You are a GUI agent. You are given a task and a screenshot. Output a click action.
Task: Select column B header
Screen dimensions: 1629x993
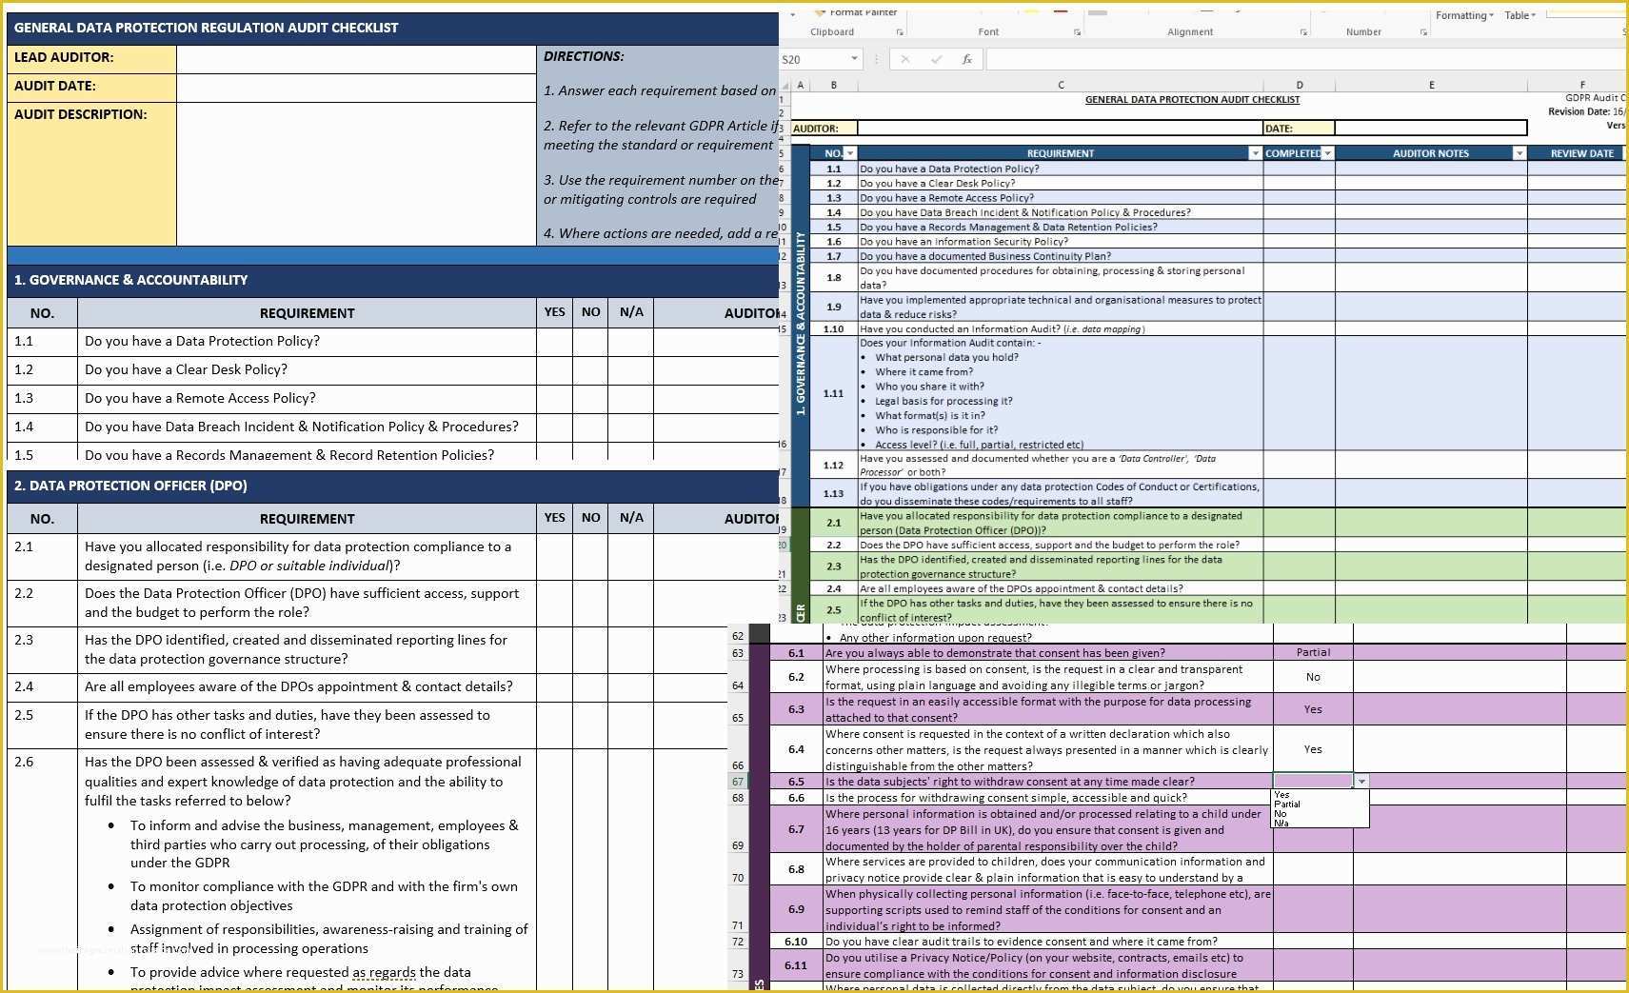click(834, 85)
